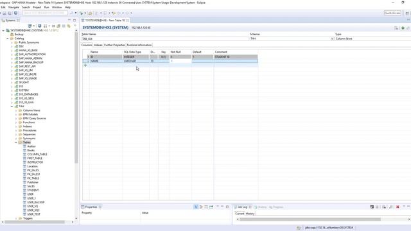Expand the SYSTEM schema
The width and height of the screenshot is (411, 231).
point(12,90)
